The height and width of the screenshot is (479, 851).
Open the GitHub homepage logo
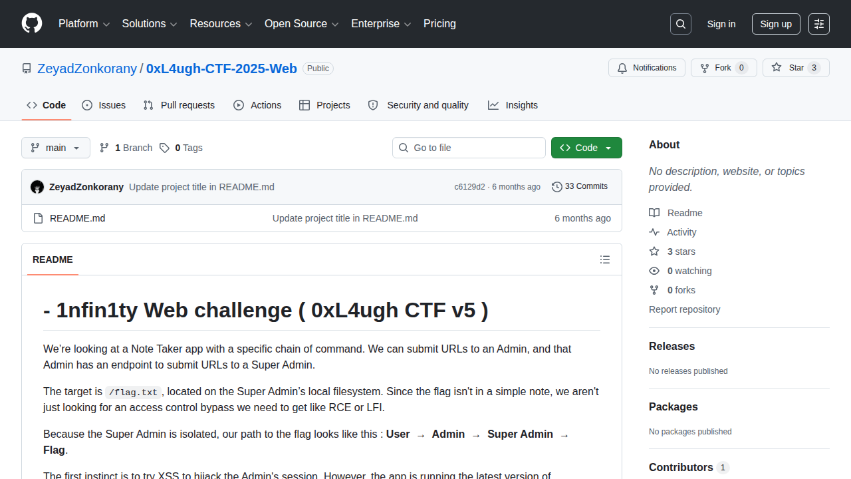[32, 24]
